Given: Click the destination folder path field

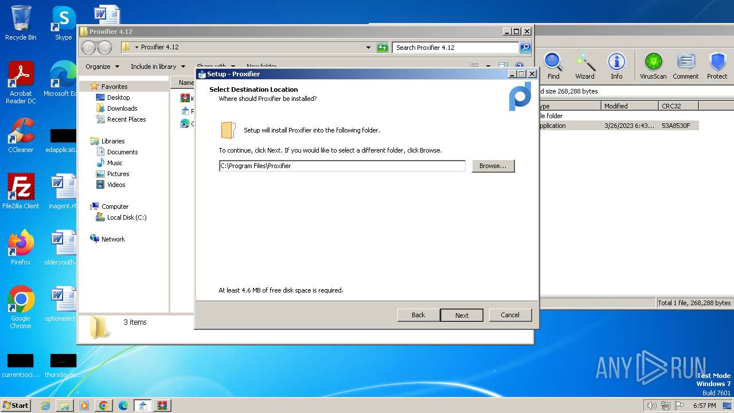Looking at the screenshot, I should pos(342,166).
